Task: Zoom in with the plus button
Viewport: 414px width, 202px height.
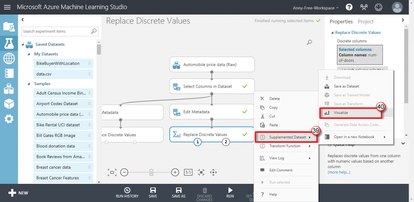Action: (175, 173)
